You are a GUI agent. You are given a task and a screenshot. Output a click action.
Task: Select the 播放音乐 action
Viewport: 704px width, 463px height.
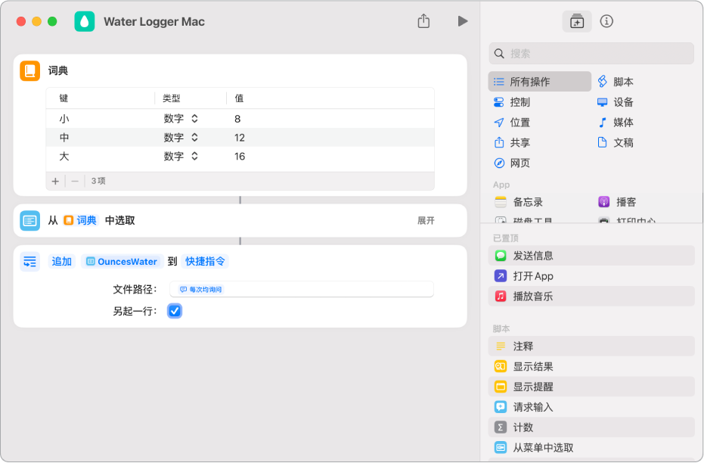(x=591, y=297)
